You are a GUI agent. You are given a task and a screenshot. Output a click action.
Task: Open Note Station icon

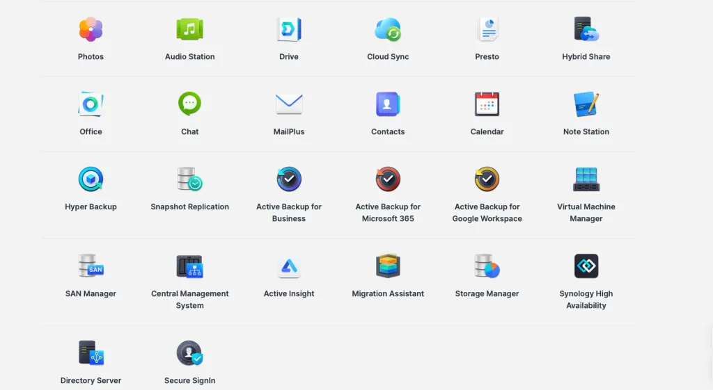pos(586,104)
